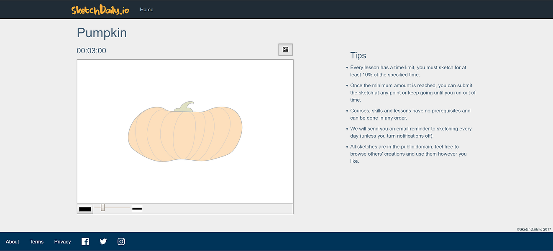This screenshot has height=251, width=553.
Task: Click the Tips section heading
Action: [358, 55]
